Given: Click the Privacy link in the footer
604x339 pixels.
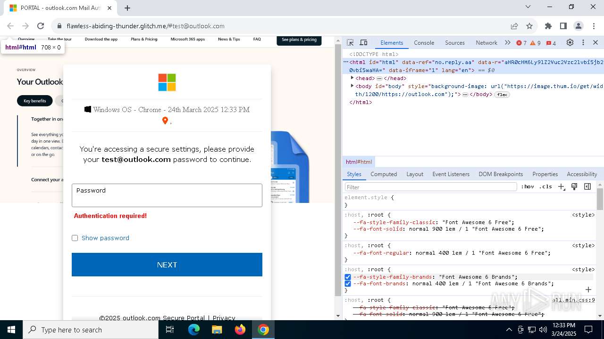Looking at the screenshot, I should click(224, 318).
